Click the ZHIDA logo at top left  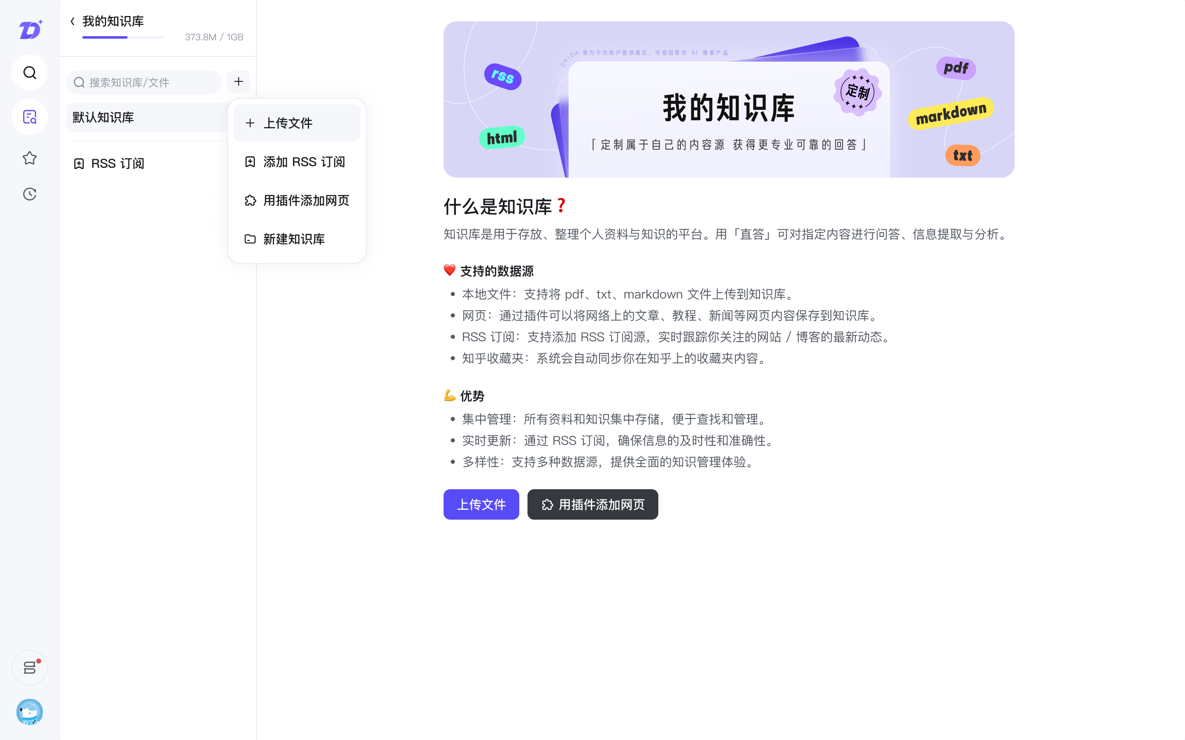click(29, 29)
